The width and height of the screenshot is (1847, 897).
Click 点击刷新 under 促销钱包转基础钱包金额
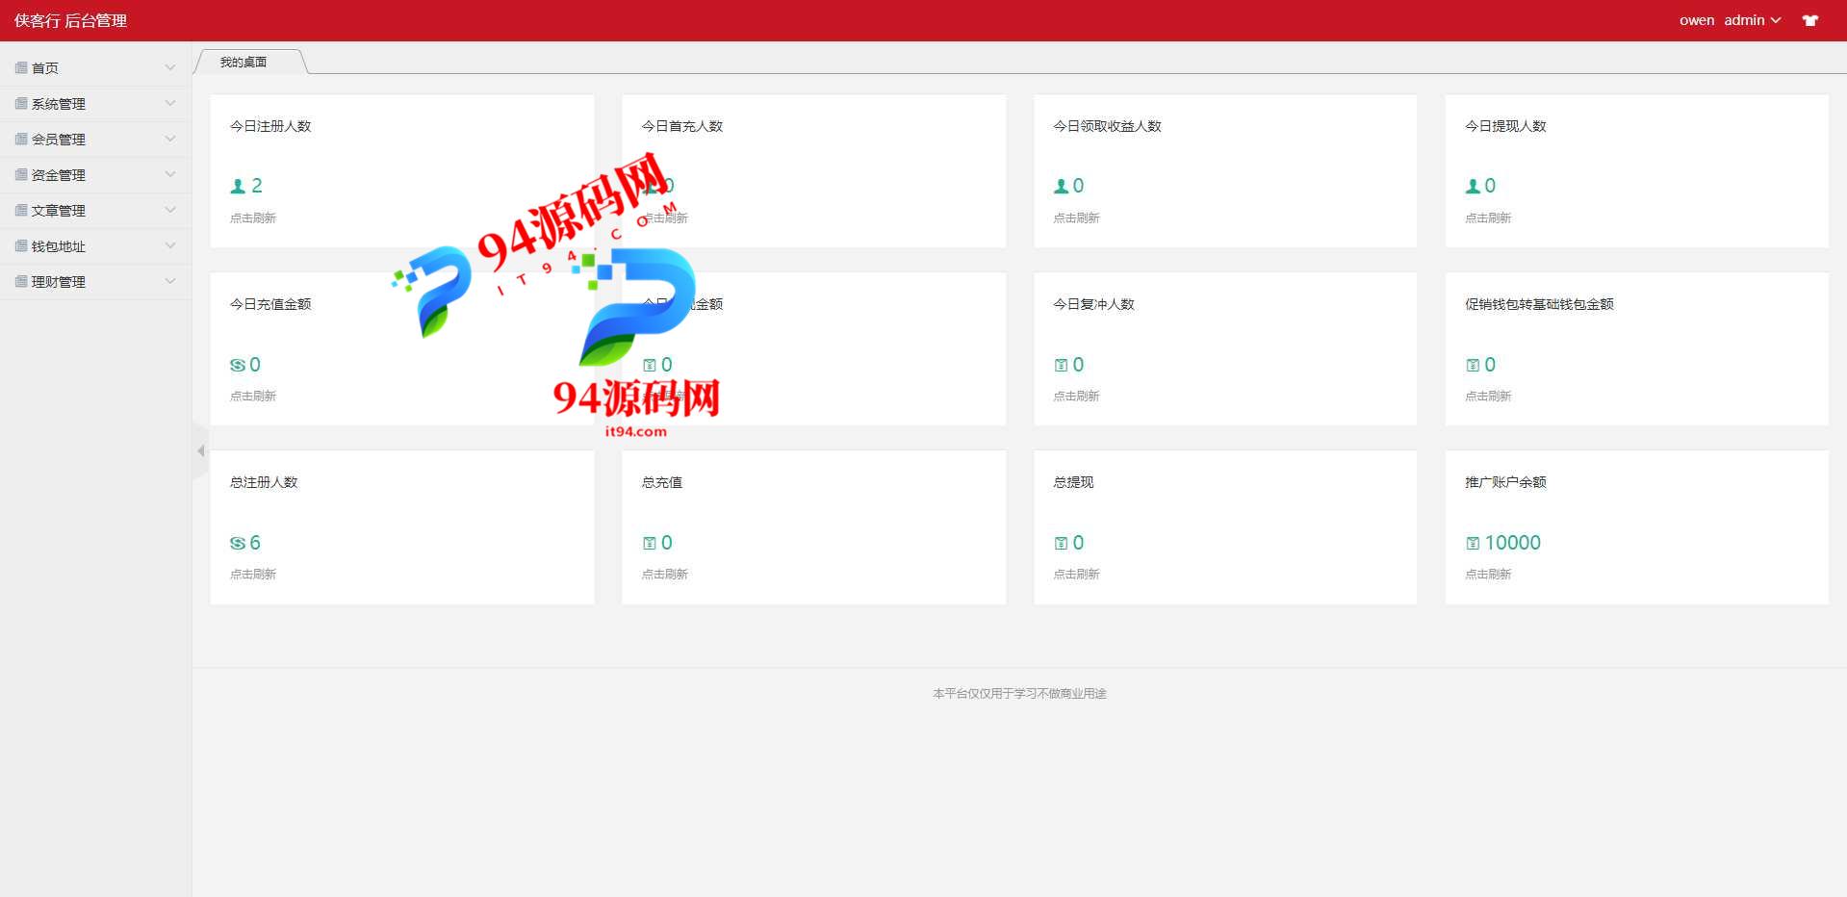point(1488,397)
